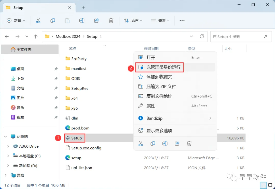This screenshot has height=189, width=275.
Task: Expand the recent locations chevron
Action: click(x=27, y=37)
